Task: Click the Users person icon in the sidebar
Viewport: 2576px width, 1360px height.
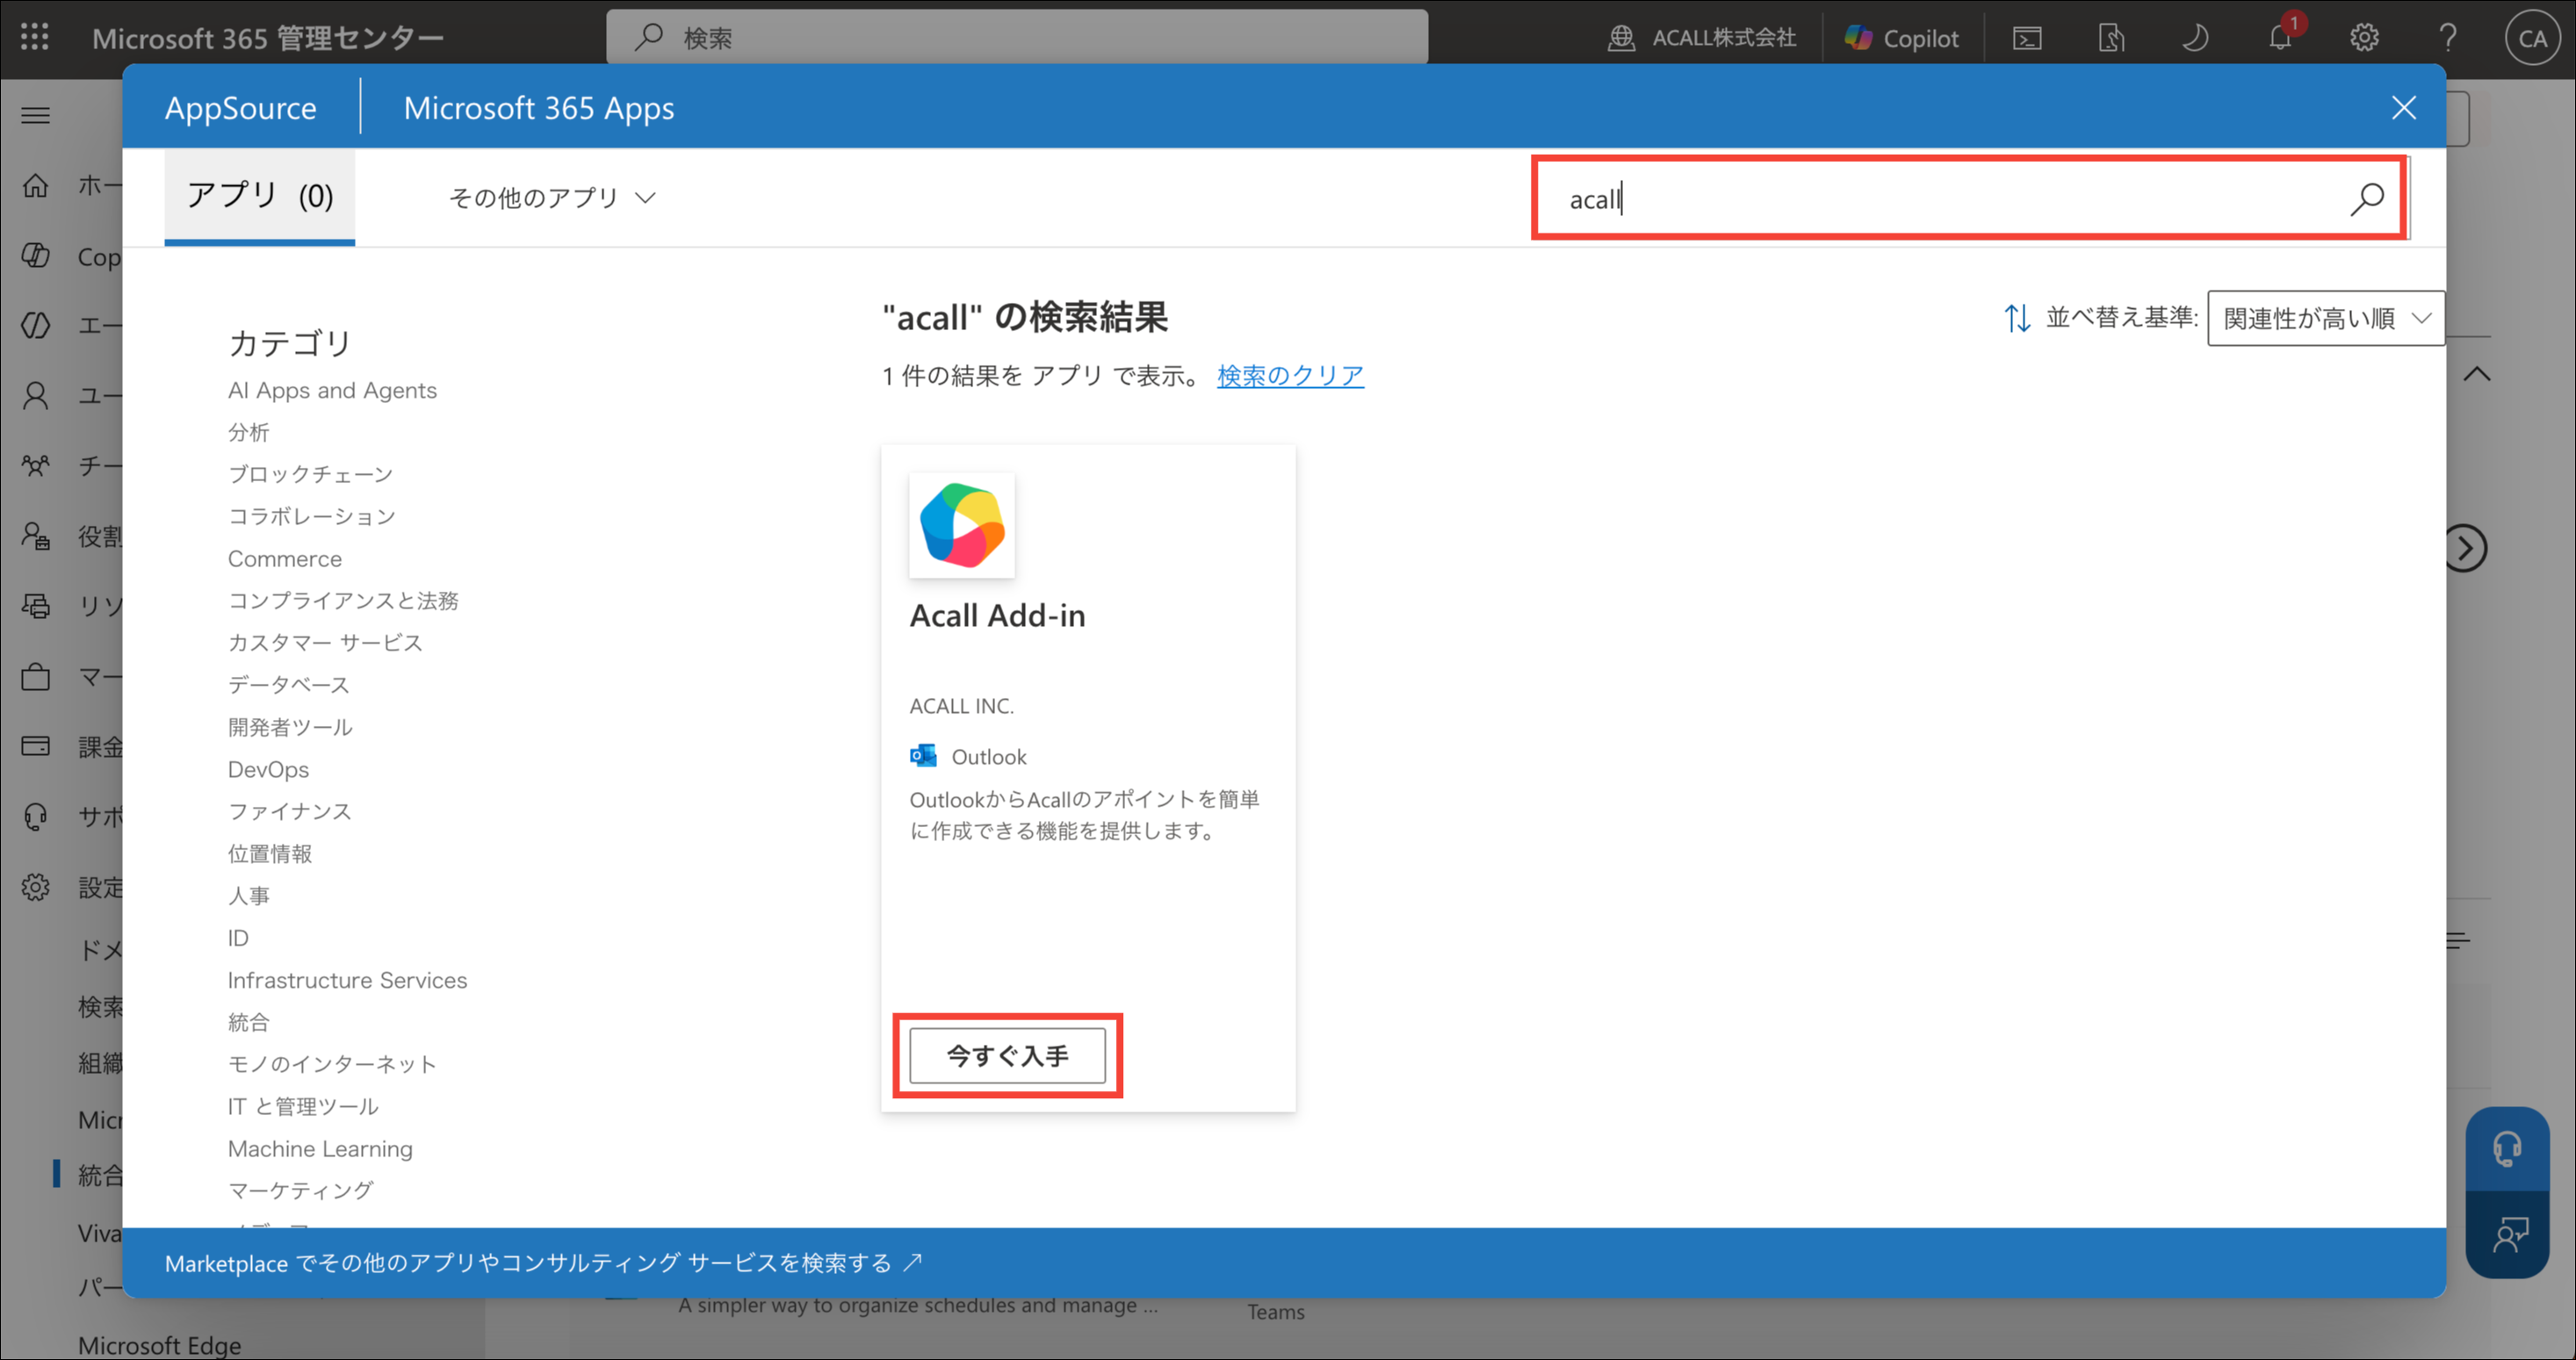Action: tap(36, 396)
